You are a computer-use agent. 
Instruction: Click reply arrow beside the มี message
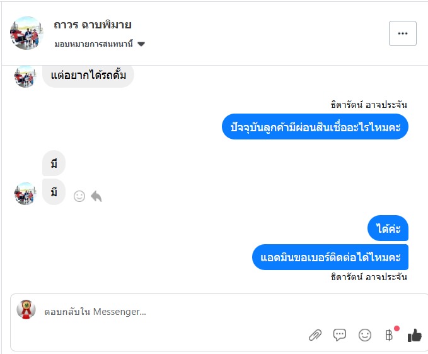click(x=96, y=196)
